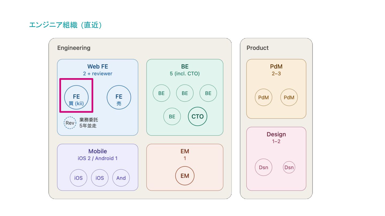Select the Design box heading
Screen dimensions: 385x216
pyautogui.click(x=276, y=134)
